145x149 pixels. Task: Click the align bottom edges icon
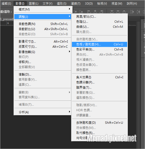81,11
